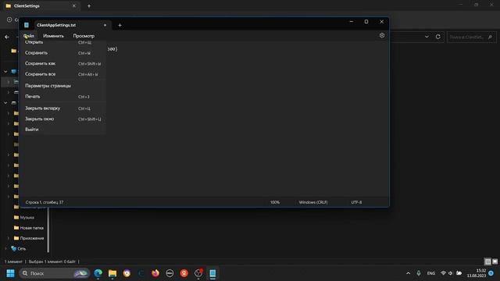Select Закрыть окно menu entry

(x=63, y=119)
